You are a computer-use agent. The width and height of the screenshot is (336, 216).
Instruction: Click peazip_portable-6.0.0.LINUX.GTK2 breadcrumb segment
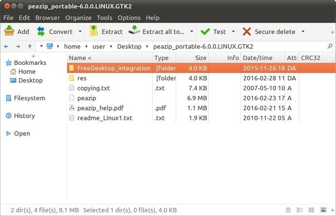point(203,47)
